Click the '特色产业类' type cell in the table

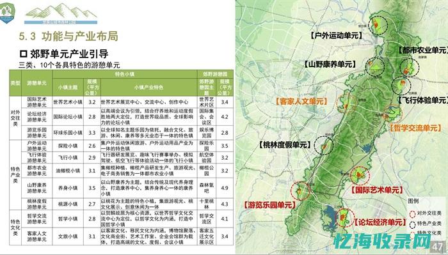coord(15,175)
